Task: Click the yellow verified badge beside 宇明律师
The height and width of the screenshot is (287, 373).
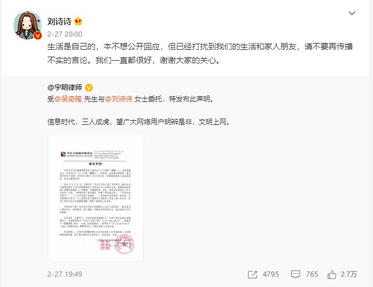Action: [x=89, y=88]
